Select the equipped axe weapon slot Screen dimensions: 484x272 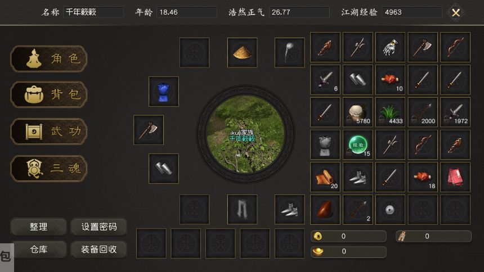(149, 130)
